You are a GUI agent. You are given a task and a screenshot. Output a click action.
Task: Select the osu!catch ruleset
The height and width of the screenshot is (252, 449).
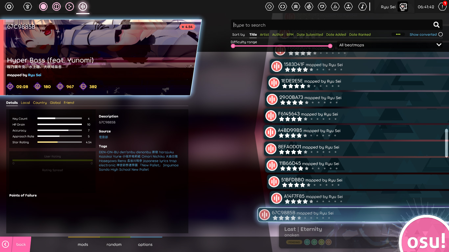[69, 7]
